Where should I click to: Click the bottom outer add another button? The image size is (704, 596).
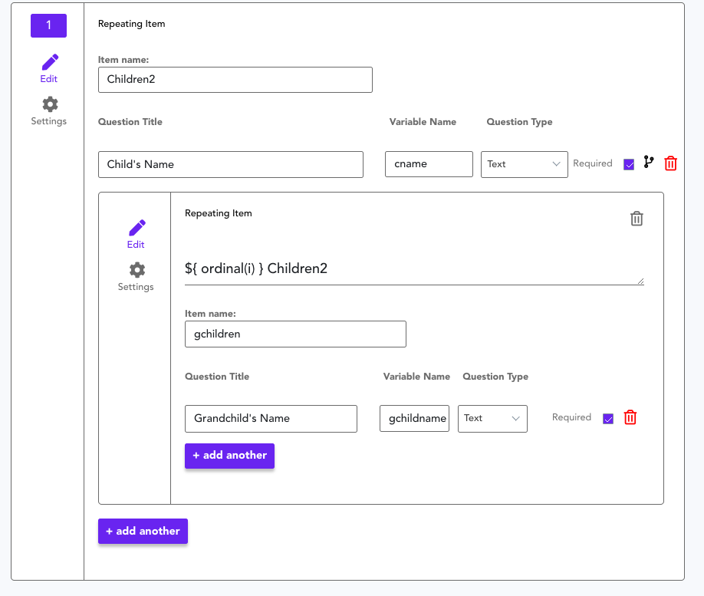(x=143, y=532)
